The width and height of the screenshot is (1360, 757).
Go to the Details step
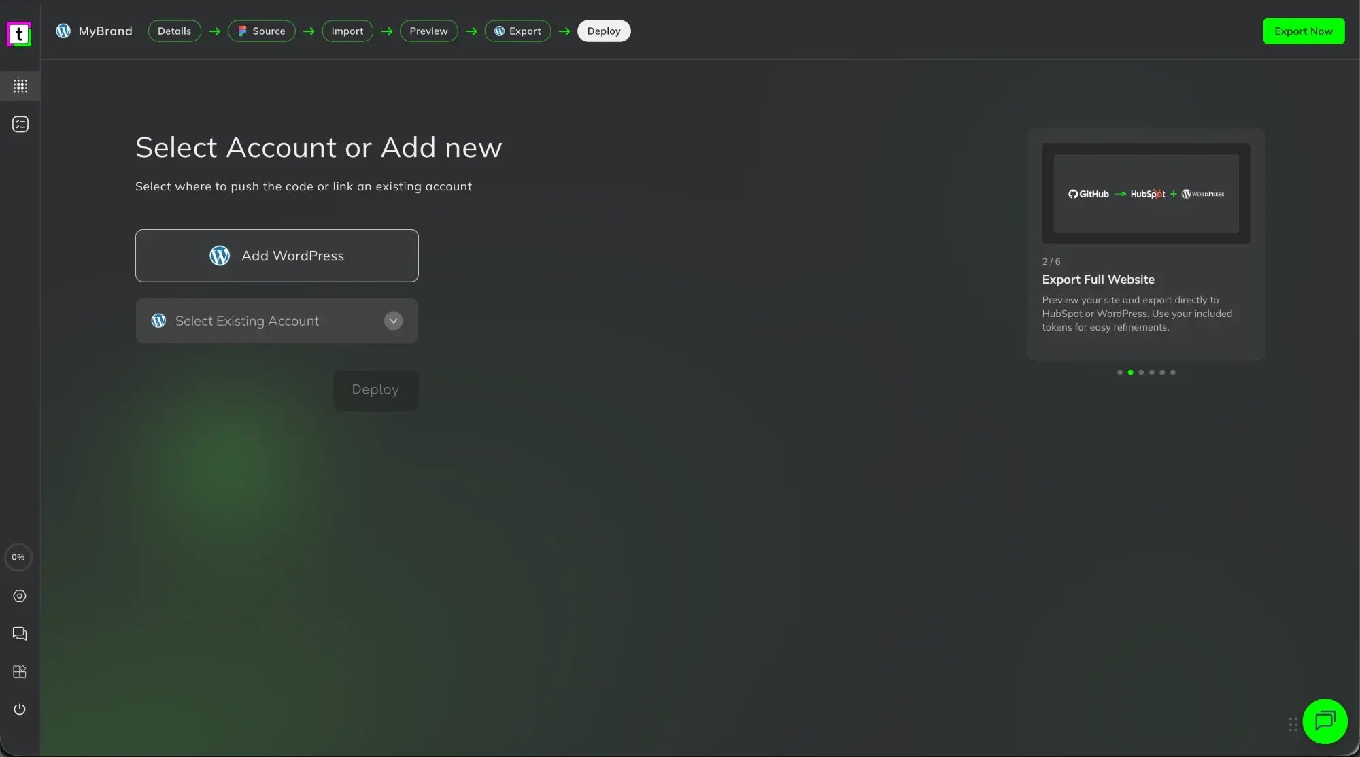point(174,31)
